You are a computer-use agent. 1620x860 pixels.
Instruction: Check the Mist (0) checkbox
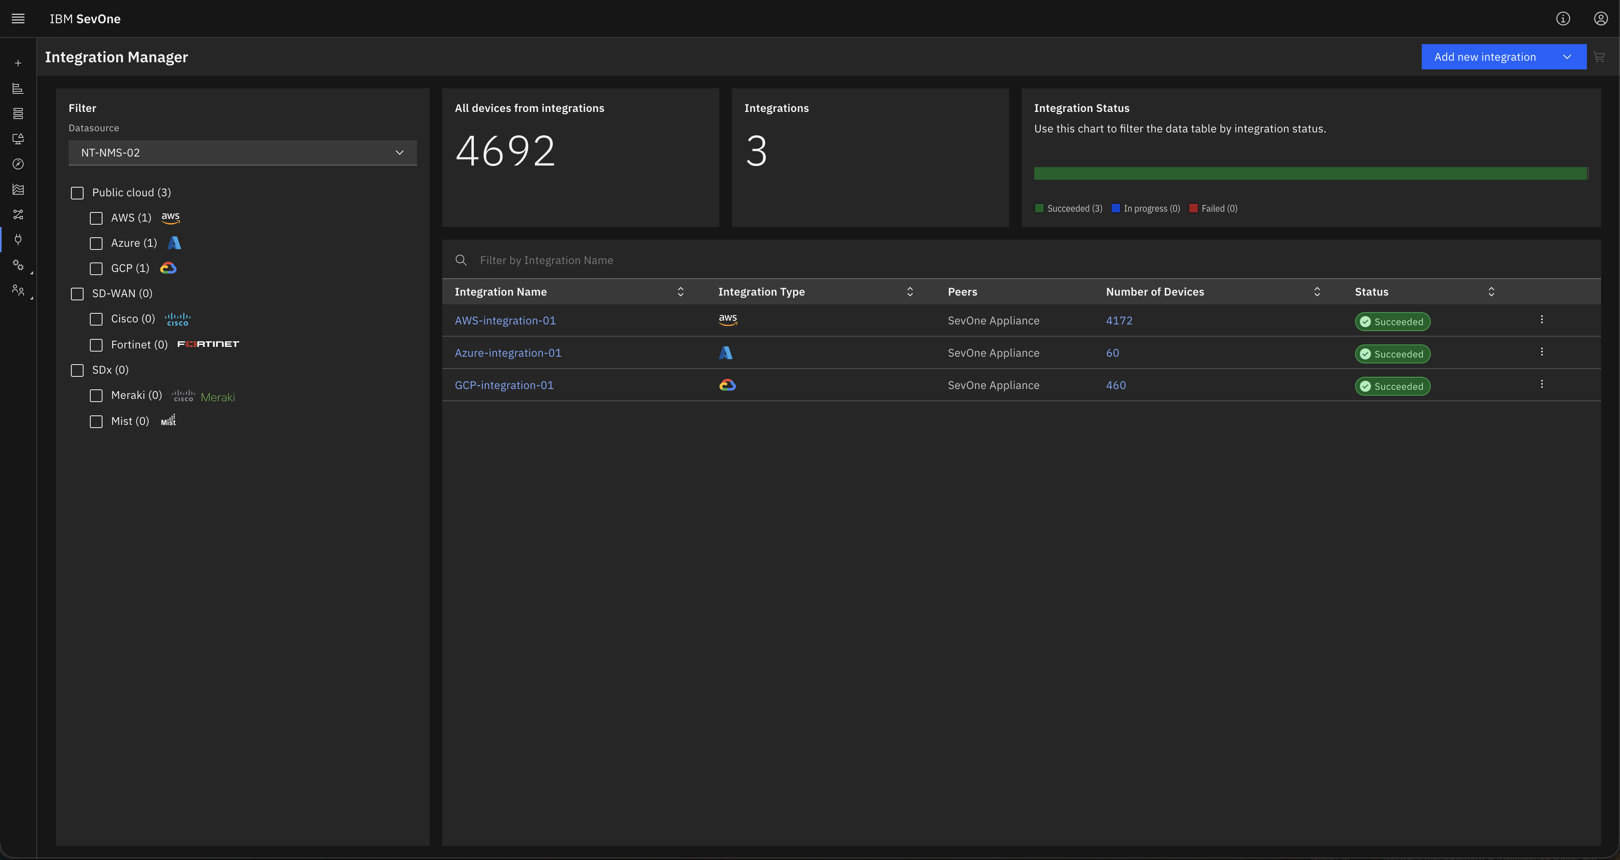coord(96,422)
